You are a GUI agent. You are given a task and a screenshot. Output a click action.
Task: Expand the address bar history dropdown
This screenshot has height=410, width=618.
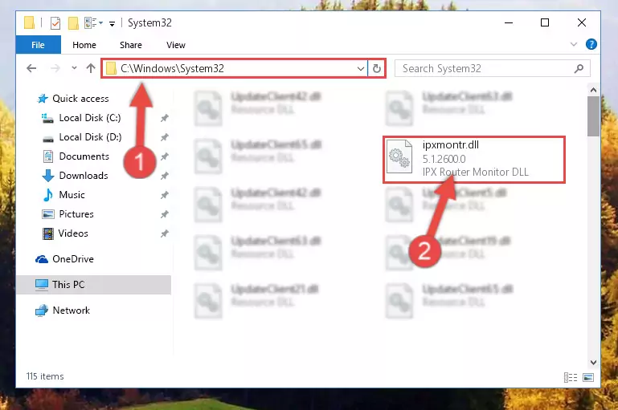tap(360, 68)
